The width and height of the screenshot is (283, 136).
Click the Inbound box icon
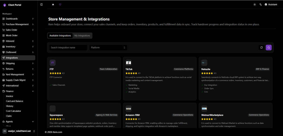coord(3,41)
